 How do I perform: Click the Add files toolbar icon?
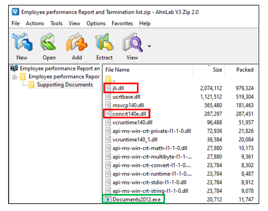click(x=77, y=42)
